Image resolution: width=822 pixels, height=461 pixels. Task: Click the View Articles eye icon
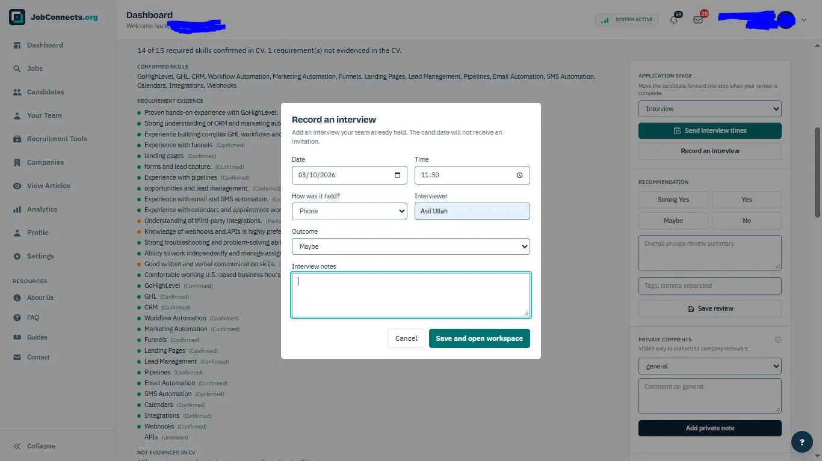click(17, 186)
